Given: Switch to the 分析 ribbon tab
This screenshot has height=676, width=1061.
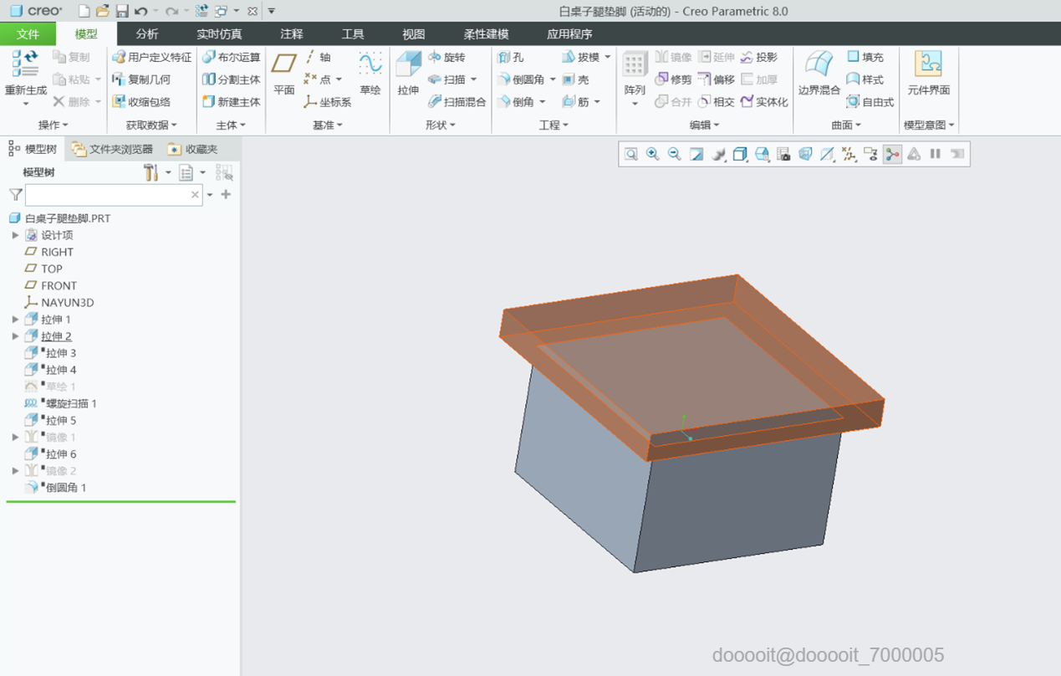Looking at the screenshot, I should click(x=147, y=34).
